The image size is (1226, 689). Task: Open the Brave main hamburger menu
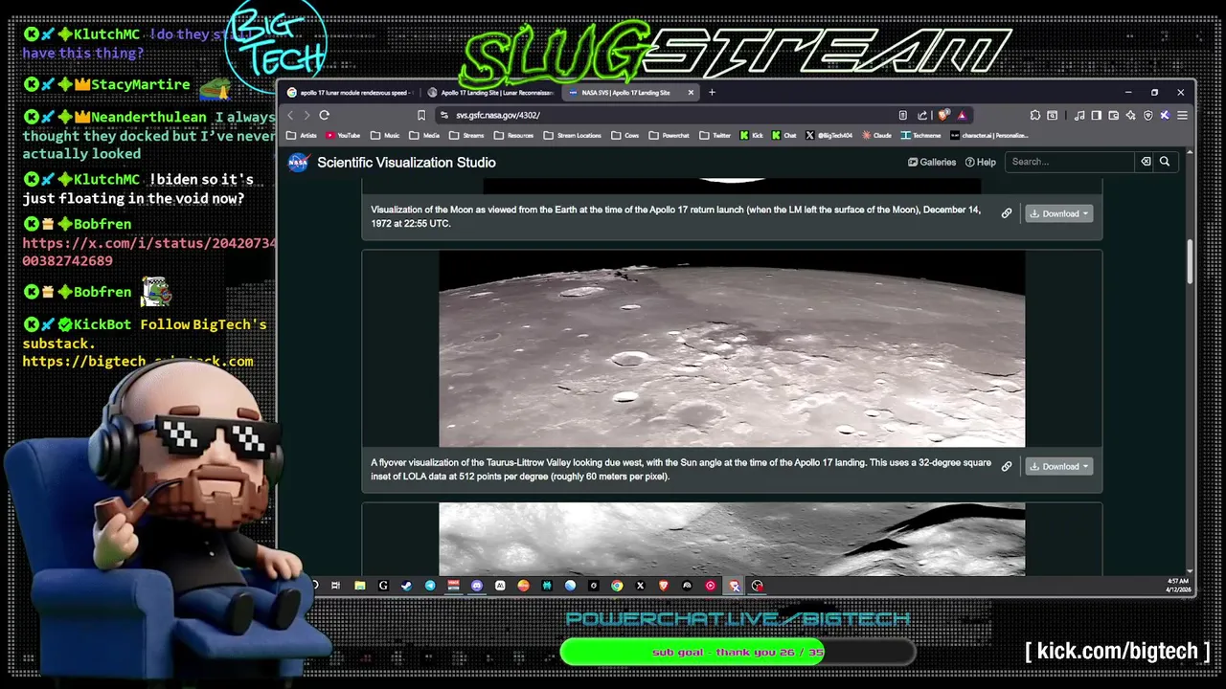1182,115
